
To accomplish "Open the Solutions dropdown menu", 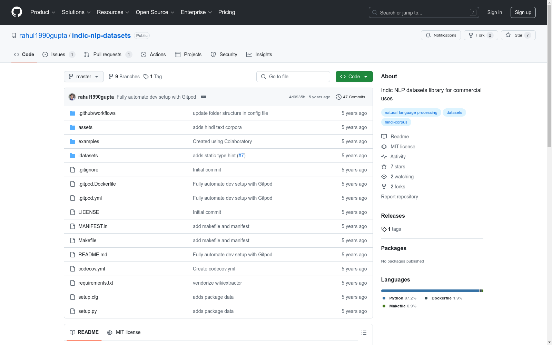I will pyautogui.click(x=76, y=12).
